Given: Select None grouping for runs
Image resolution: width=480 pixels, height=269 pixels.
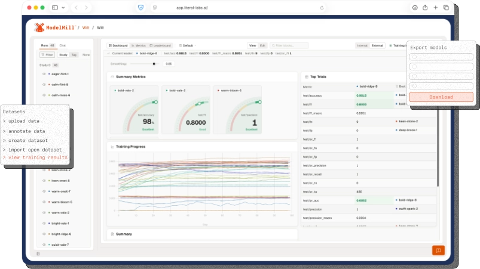Looking at the screenshot, I should (x=86, y=55).
